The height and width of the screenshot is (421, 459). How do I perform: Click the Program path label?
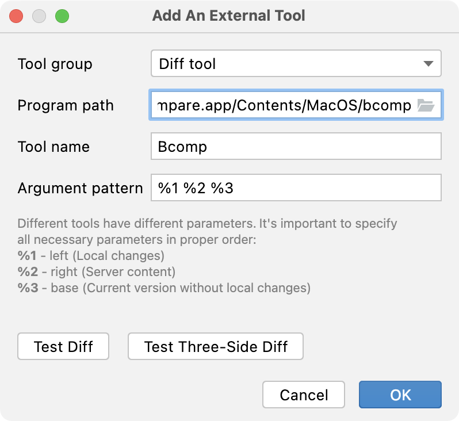coord(66,105)
